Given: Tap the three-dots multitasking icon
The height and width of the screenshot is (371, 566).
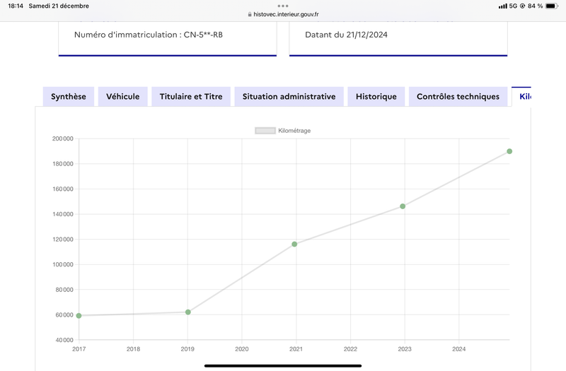Looking at the screenshot, I should click(x=283, y=6).
